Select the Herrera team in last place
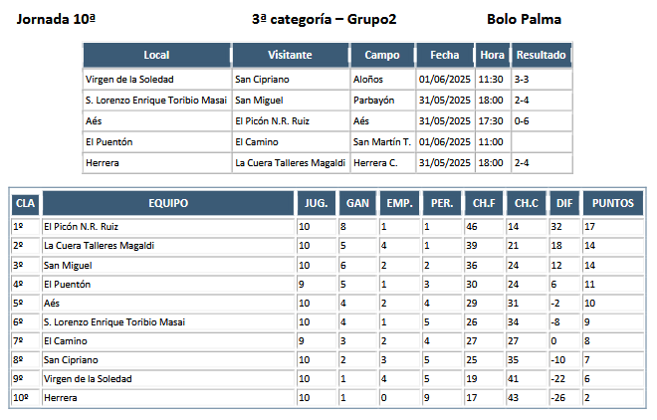This screenshot has width=657, height=420. coord(61,397)
